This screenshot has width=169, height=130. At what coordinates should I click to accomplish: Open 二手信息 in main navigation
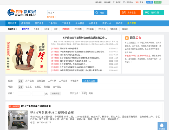click(x=66, y=23)
